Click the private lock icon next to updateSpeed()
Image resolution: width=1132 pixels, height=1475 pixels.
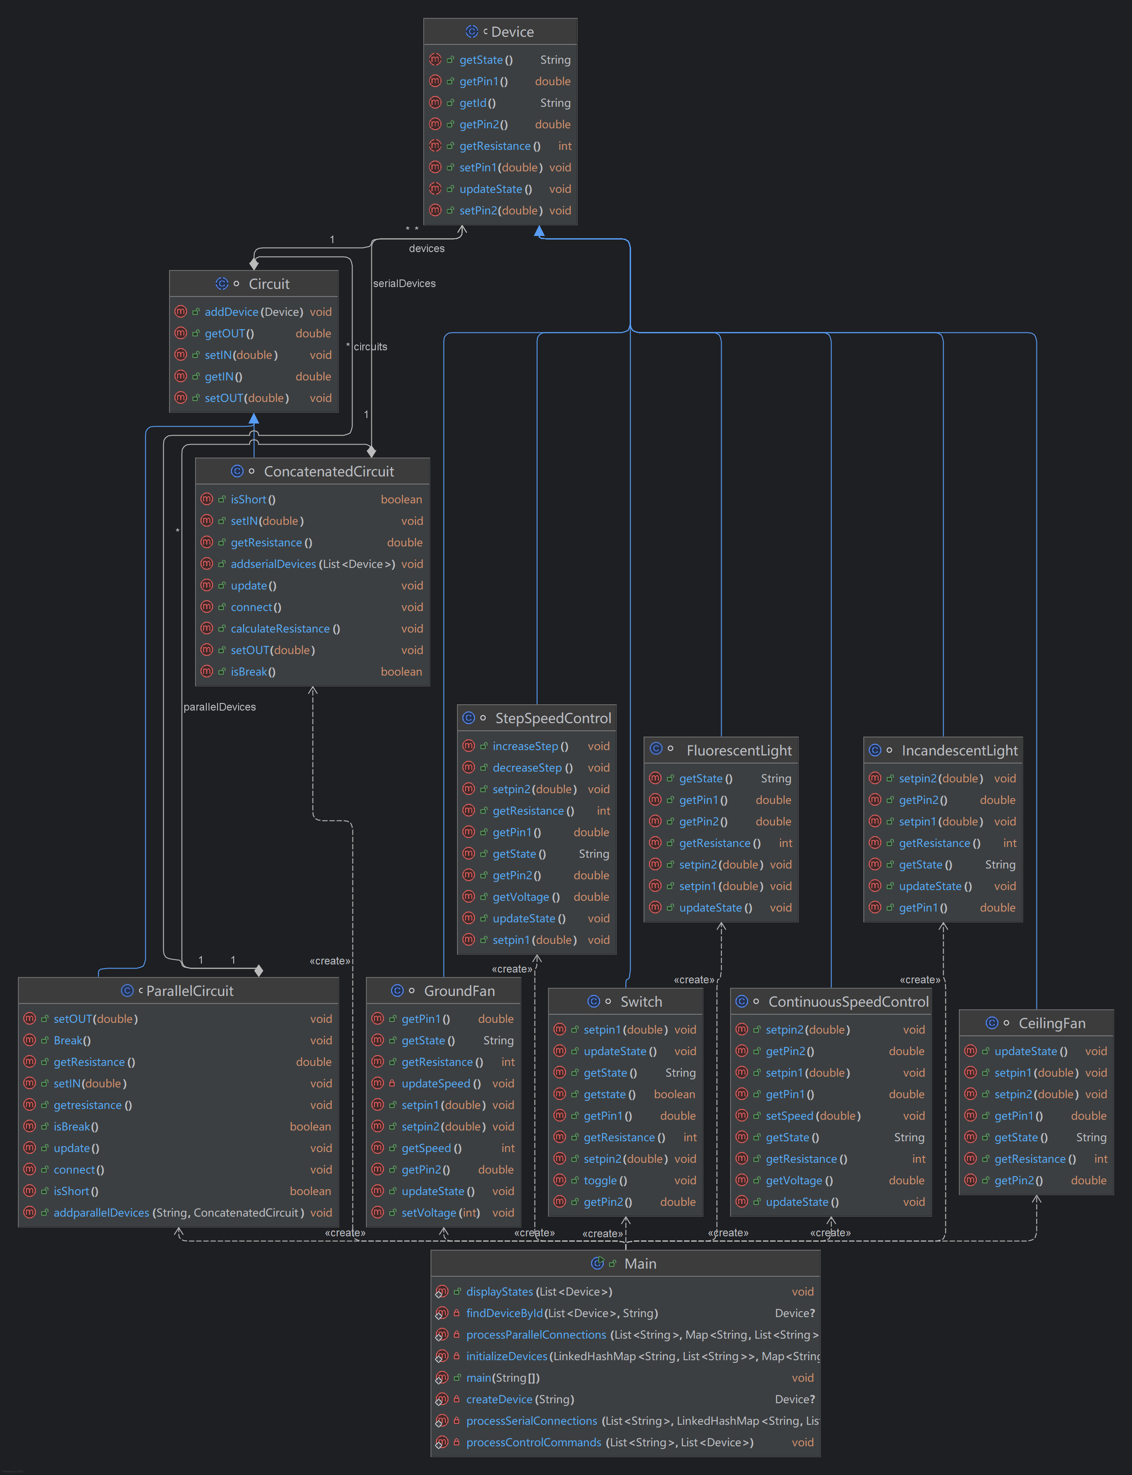[x=392, y=1083]
